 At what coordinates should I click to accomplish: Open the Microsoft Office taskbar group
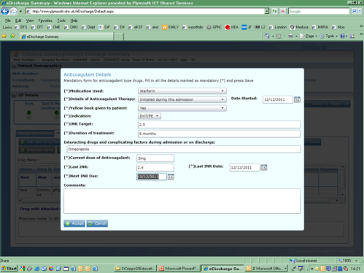(266, 269)
